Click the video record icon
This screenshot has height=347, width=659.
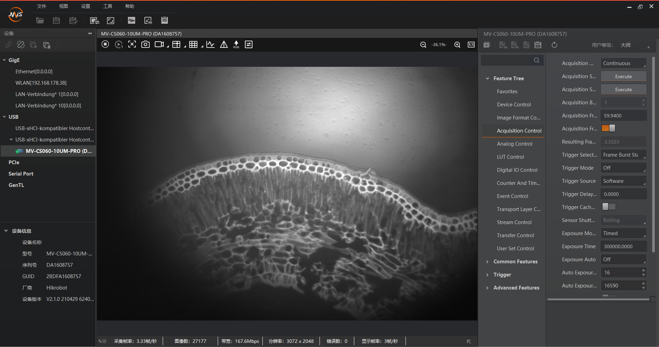[159, 44]
